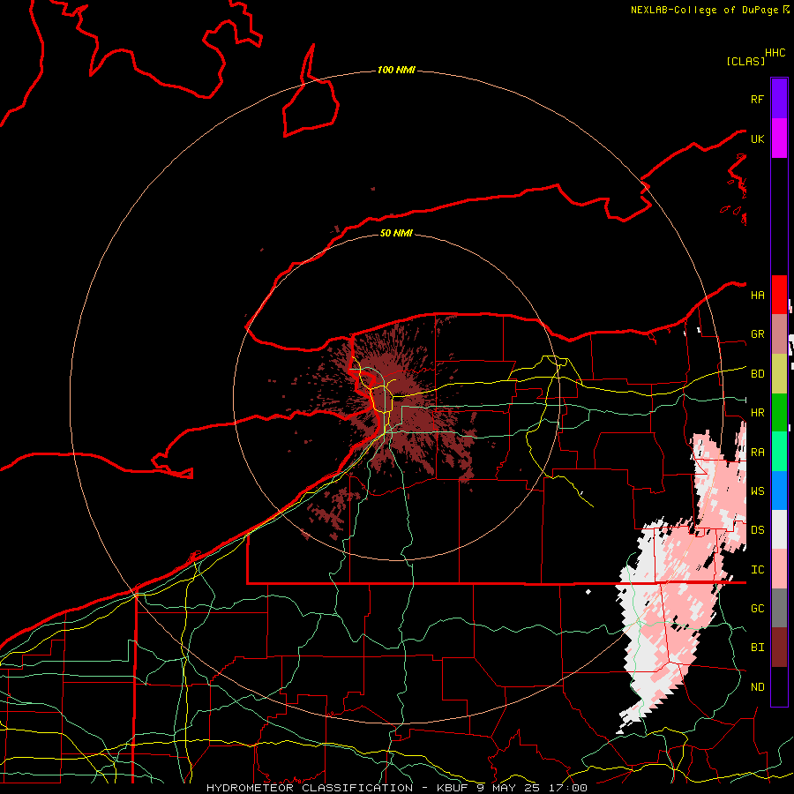Click the RF legend label
The width and height of the screenshot is (794, 794).
[758, 99]
